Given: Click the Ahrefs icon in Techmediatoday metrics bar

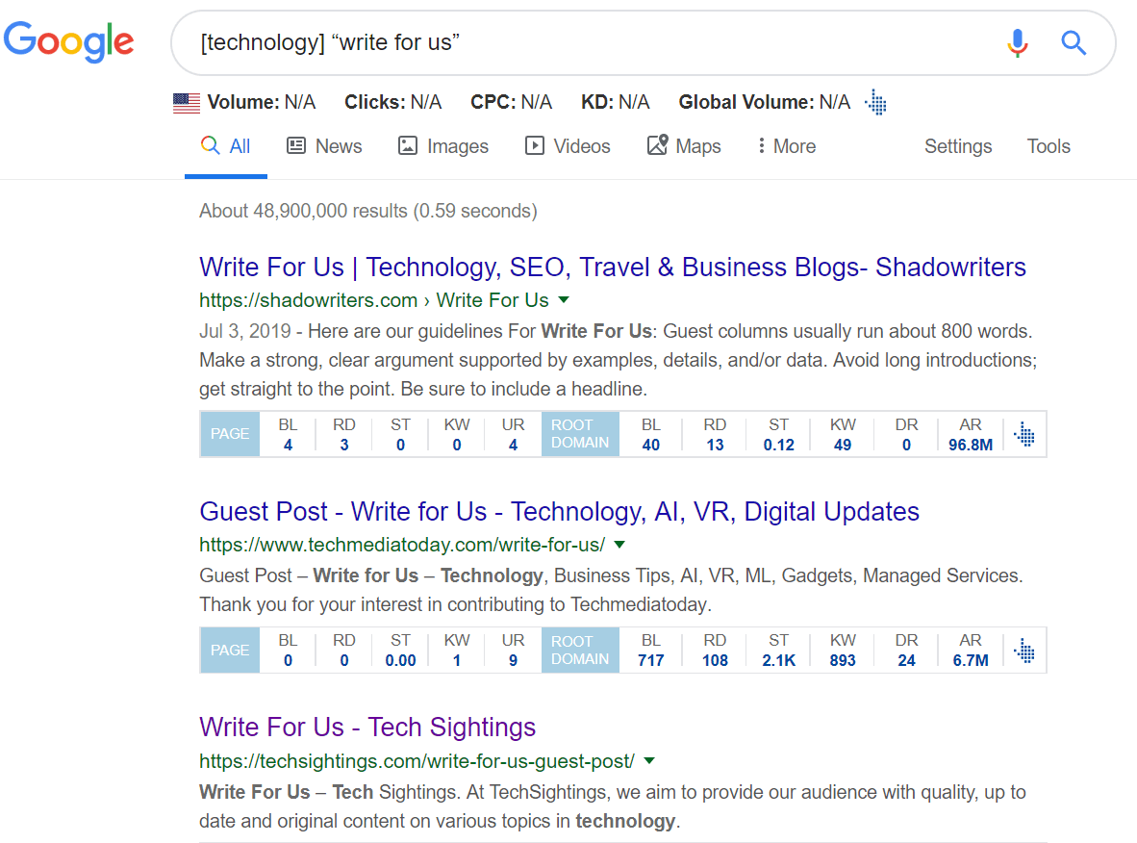Looking at the screenshot, I should pyautogui.click(x=1024, y=650).
